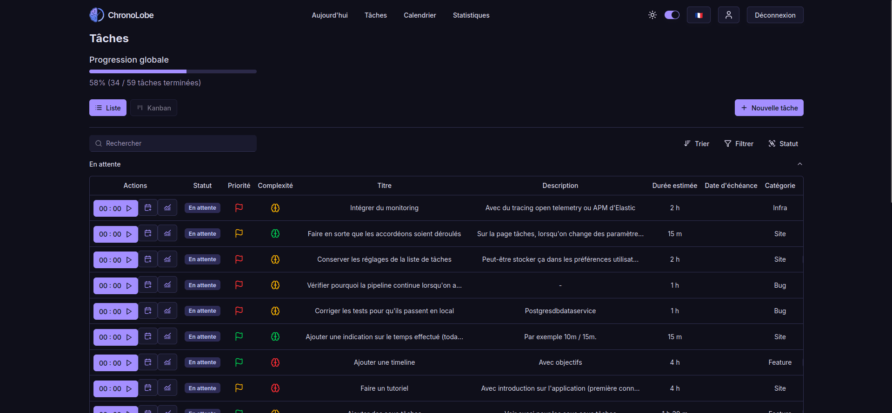Viewport: 892px width, 413px height.
Task: Toggle the dark mode switch
Action: coord(672,15)
